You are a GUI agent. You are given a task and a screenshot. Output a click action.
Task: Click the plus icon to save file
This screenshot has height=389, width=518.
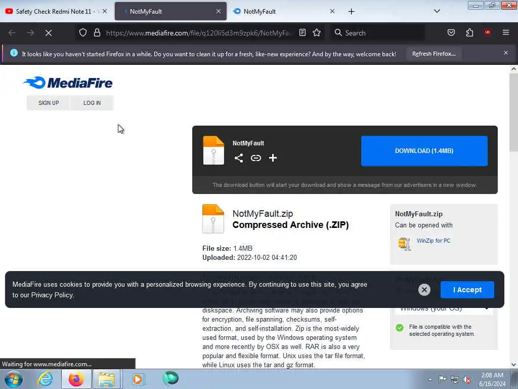click(x=273, y=158)
